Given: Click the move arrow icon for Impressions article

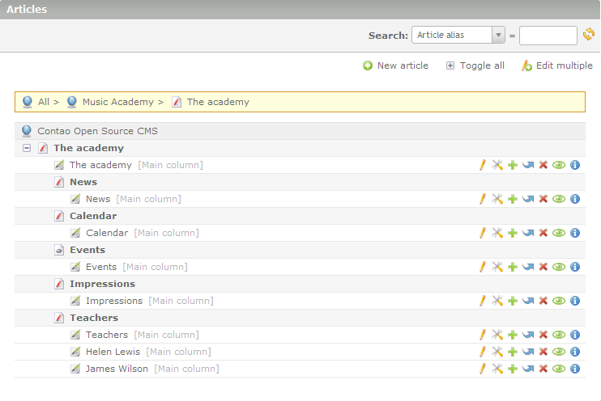Looking at the screenshot, I should [528, 301].
